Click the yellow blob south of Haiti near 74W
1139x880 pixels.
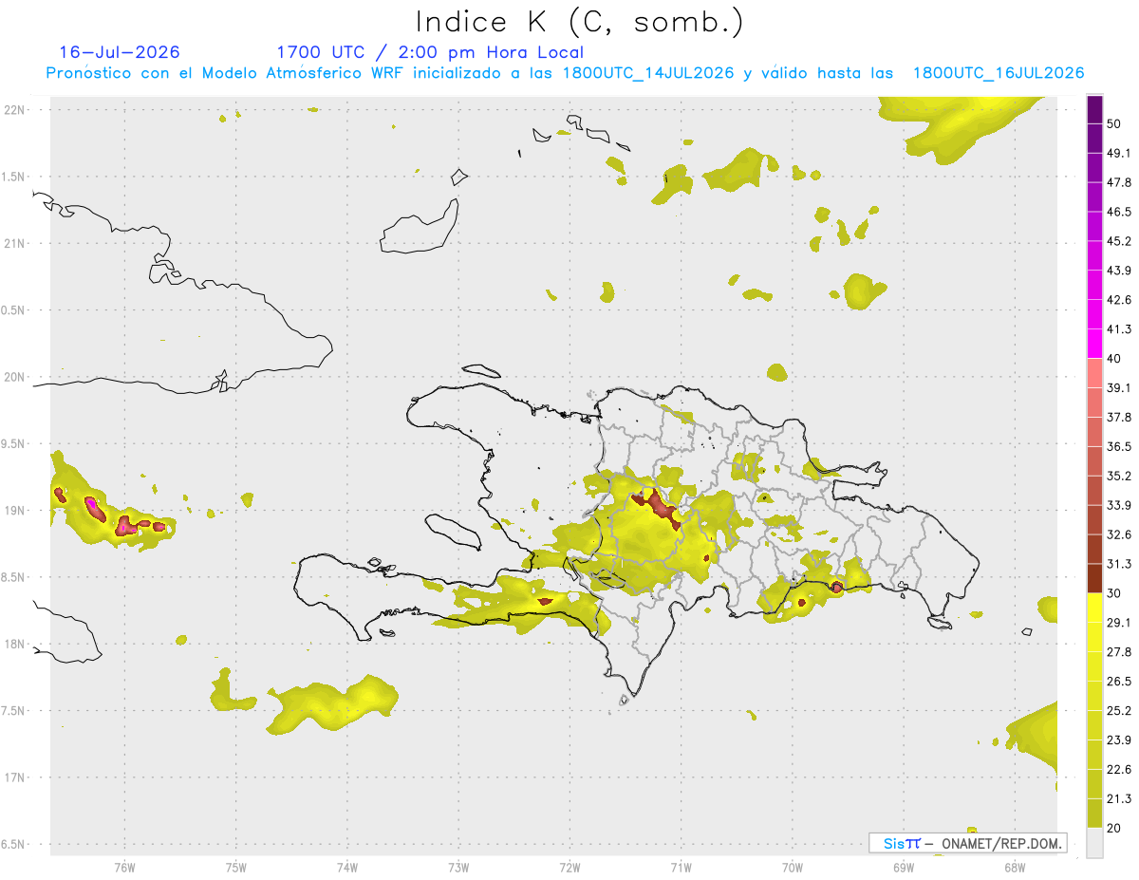click(x=334, y=702)
